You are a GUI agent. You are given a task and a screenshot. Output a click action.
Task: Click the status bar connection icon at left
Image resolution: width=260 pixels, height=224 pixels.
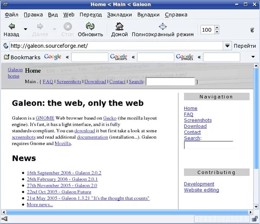(x=5, y=219)
